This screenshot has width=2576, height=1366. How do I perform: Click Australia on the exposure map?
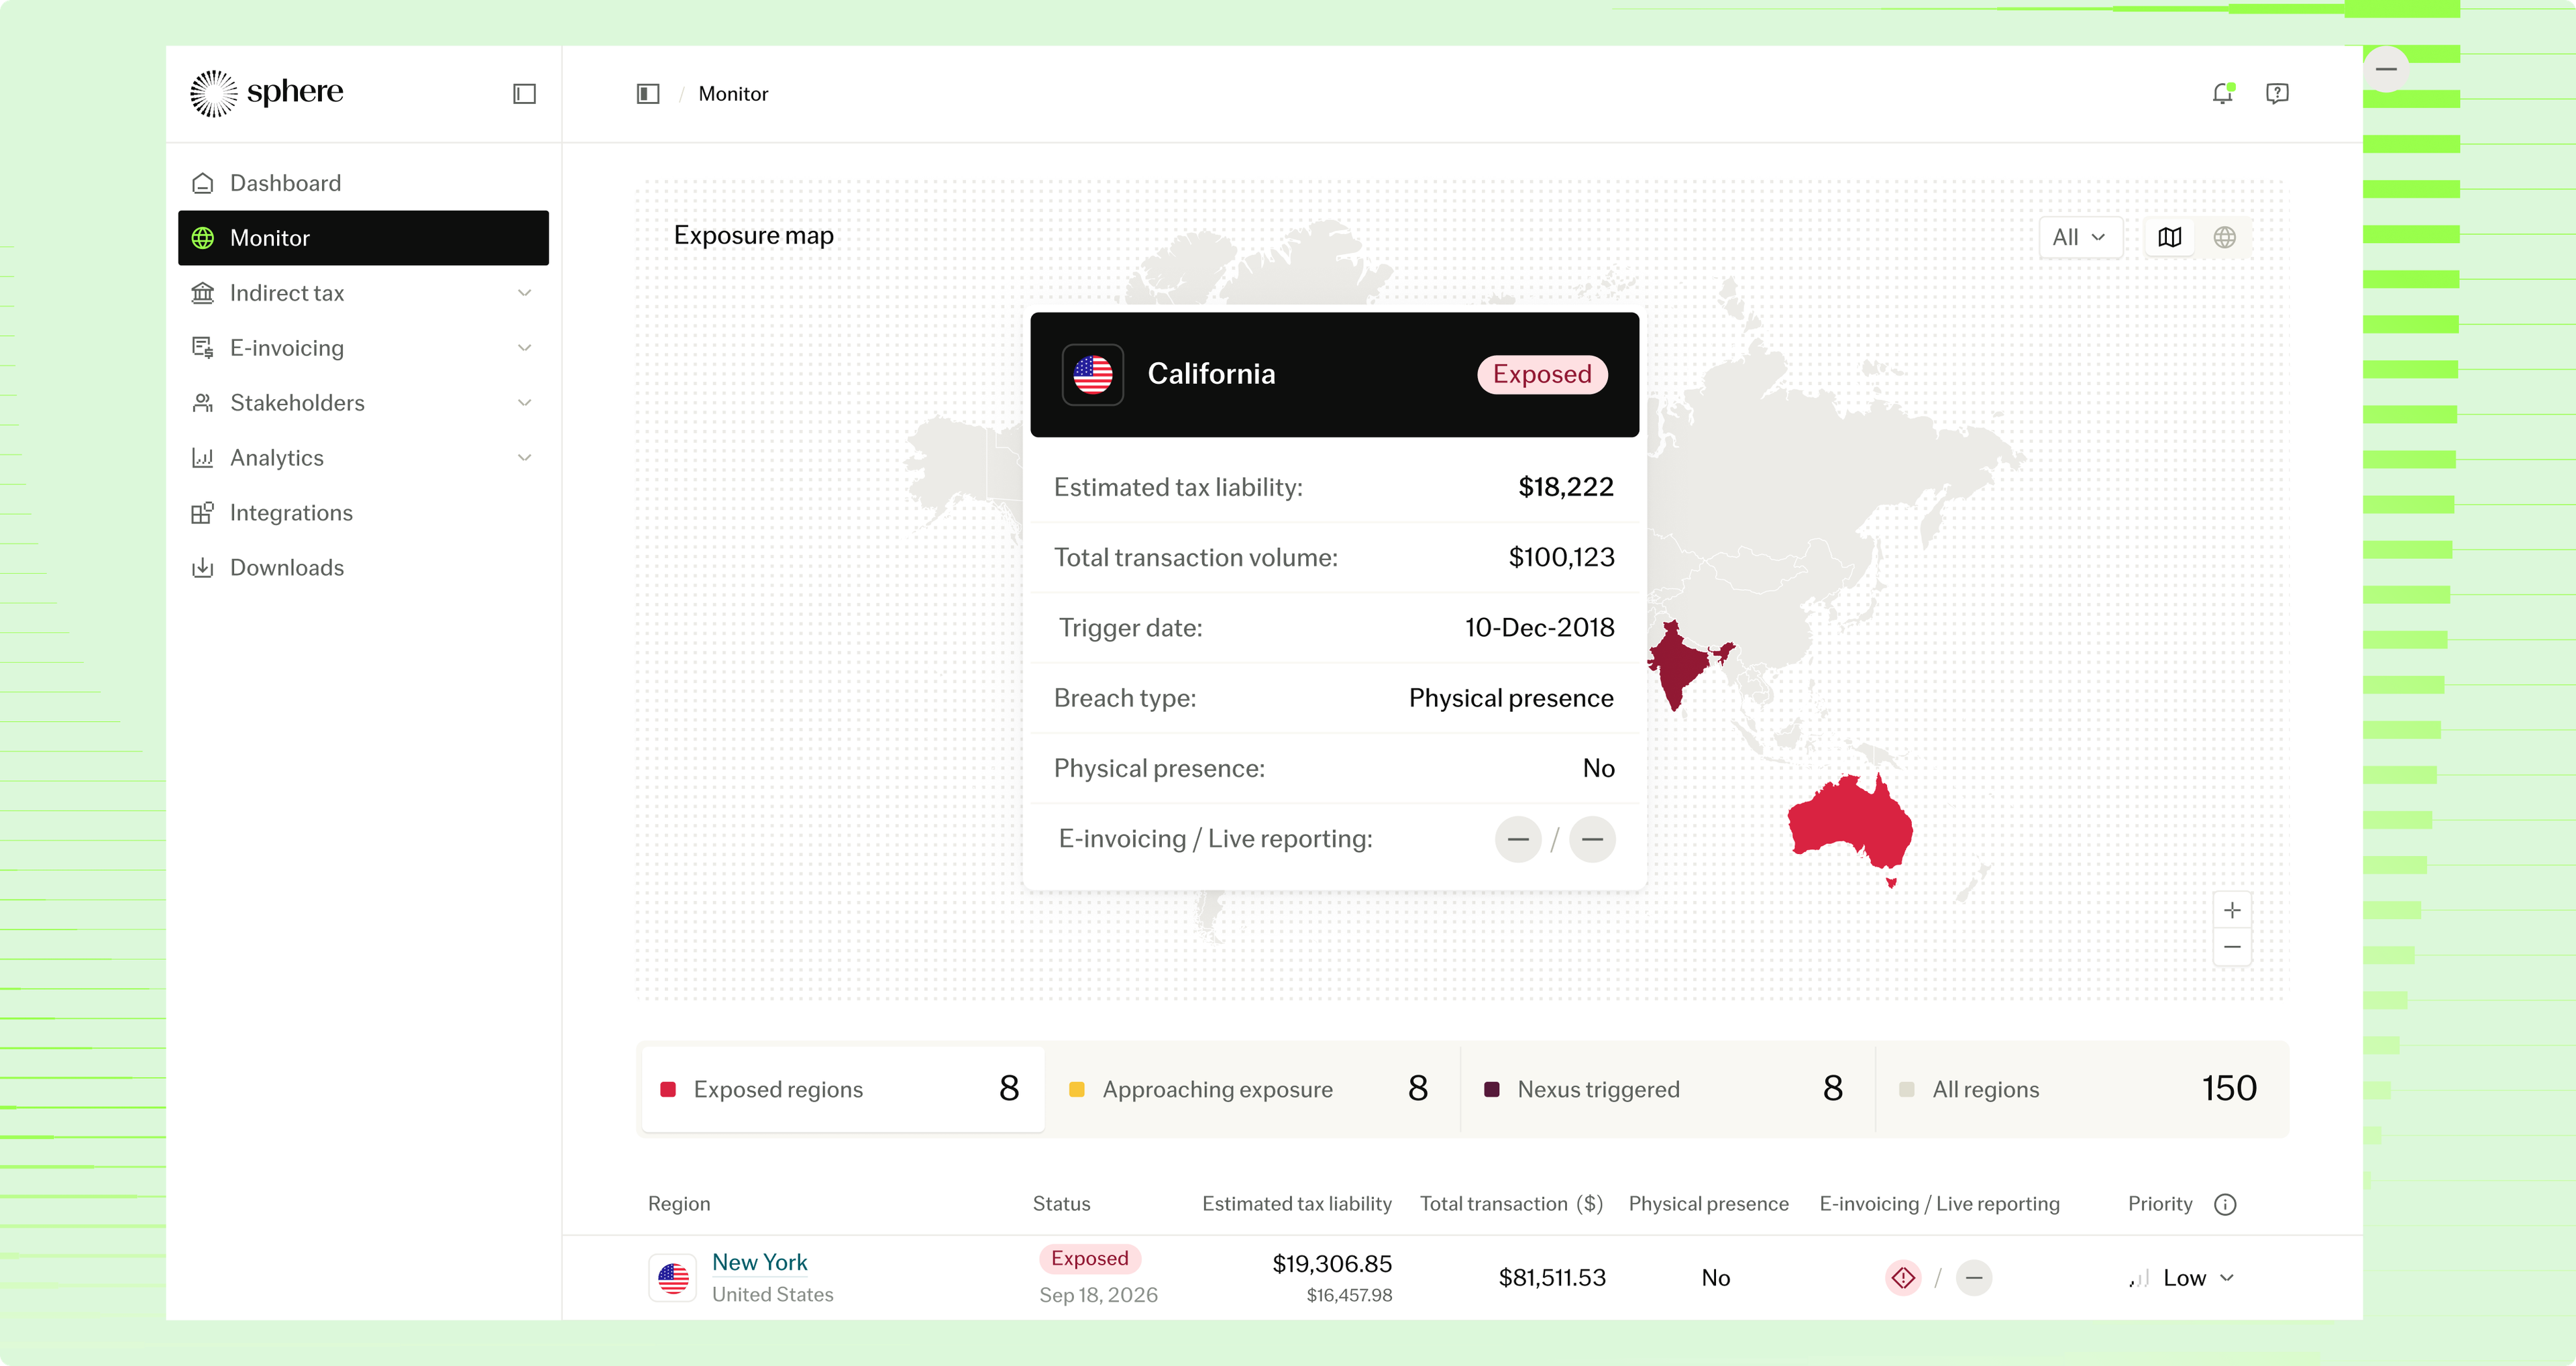pyautogui.click(x=1850, y=825)
